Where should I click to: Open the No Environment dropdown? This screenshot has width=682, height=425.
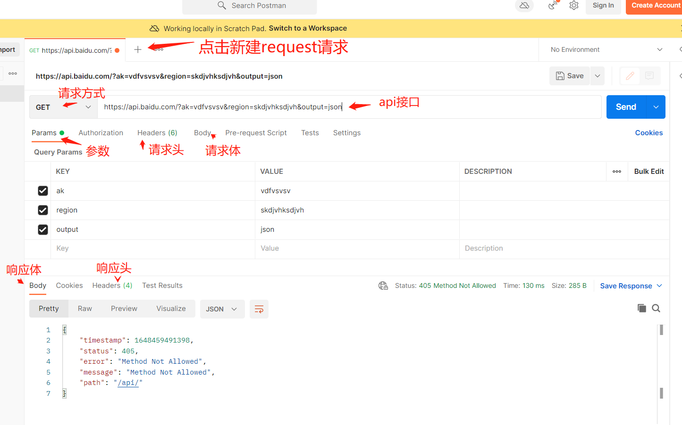(606, 49)
